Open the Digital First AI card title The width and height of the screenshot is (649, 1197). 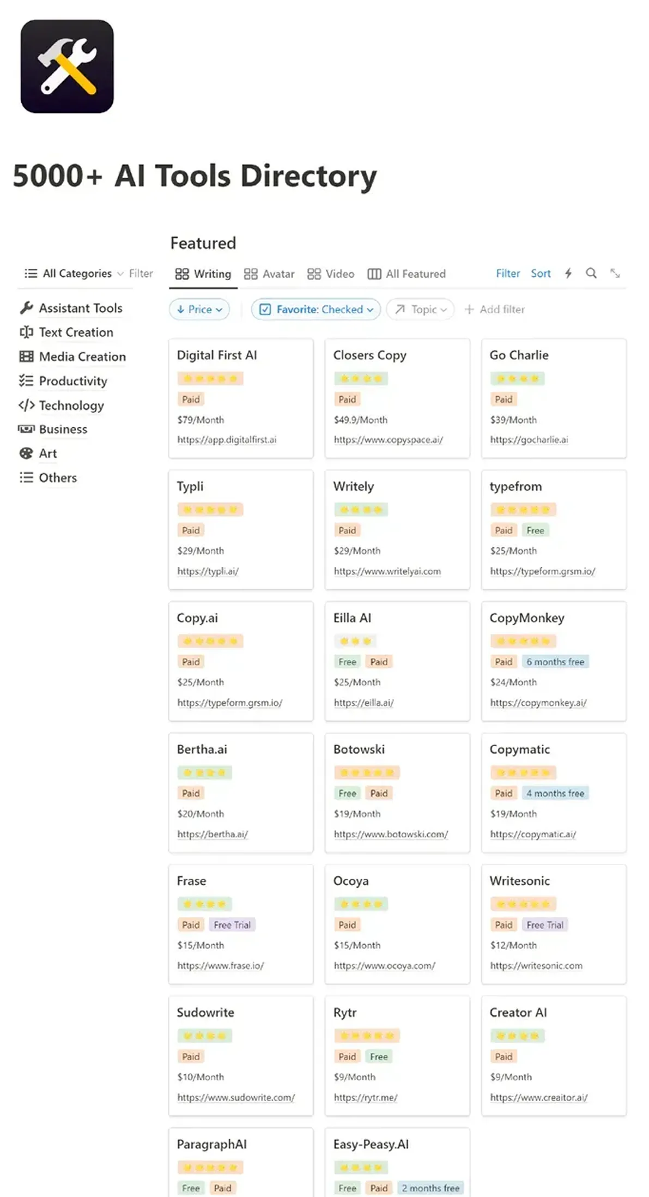(x=216, y=355)
